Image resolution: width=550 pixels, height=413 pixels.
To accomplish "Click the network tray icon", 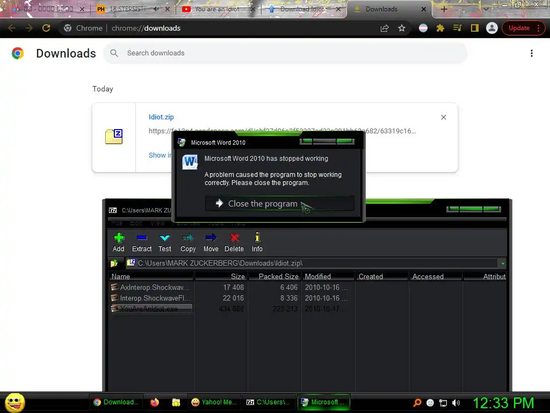I will pos(443,403).
